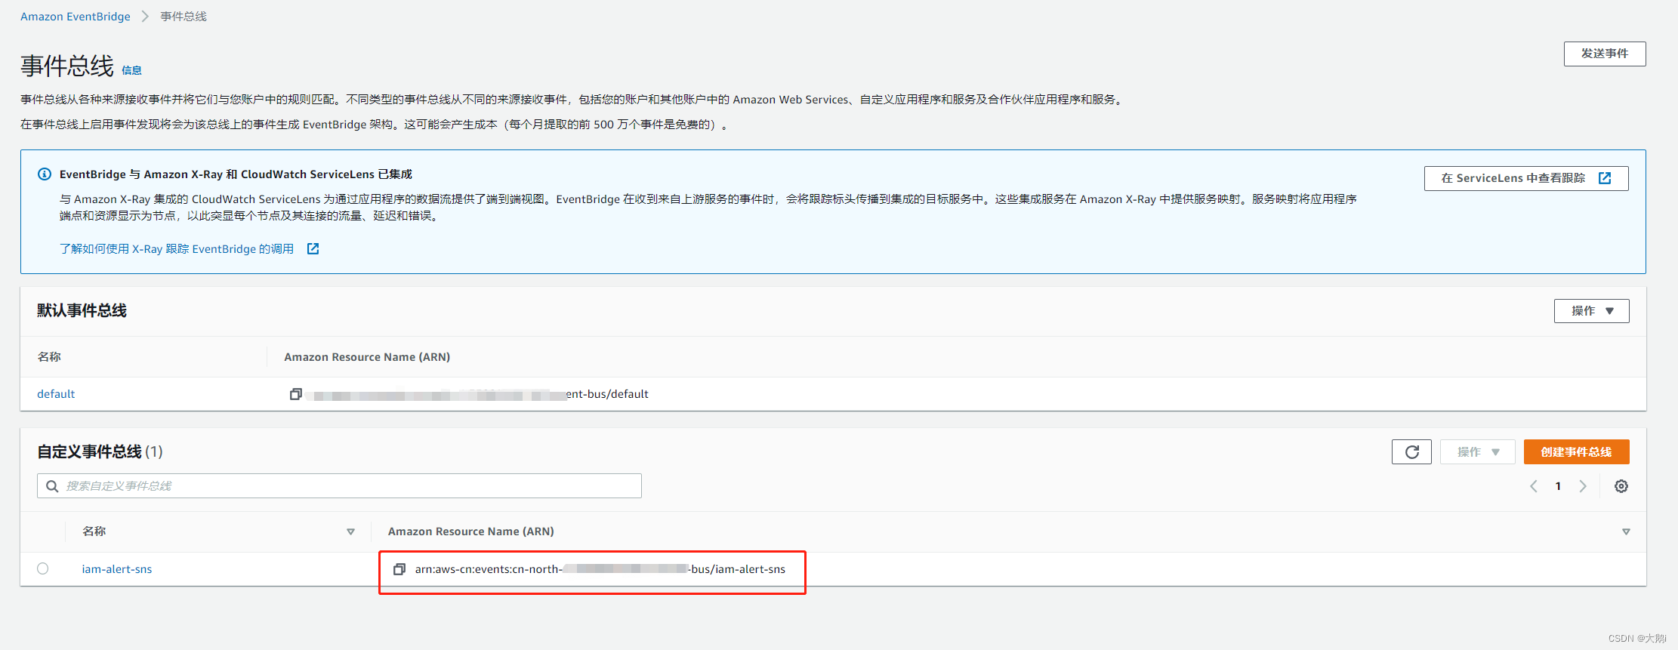This screenshot has height=650, width=1678.
Task: Expand 操作 dropdown for custom event buses
Action: tap(1478, 452)
